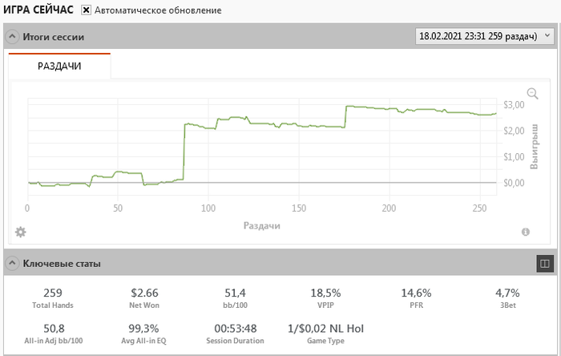561x356 pixels.
Task: Click the ИГРА СЕЙЧАС heading
Action: [x=38, y=10]
